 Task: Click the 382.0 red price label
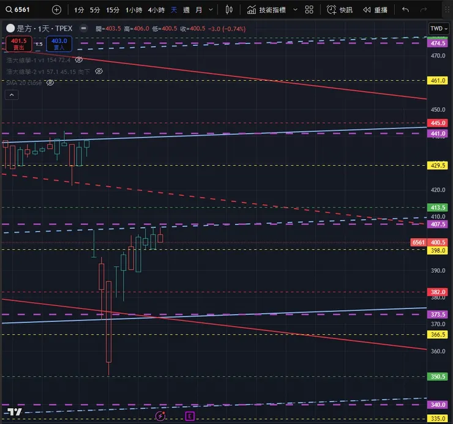coord(438,292)
